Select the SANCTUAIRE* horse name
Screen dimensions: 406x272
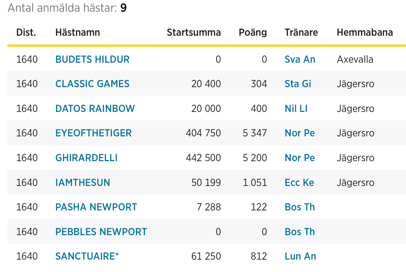87,256
